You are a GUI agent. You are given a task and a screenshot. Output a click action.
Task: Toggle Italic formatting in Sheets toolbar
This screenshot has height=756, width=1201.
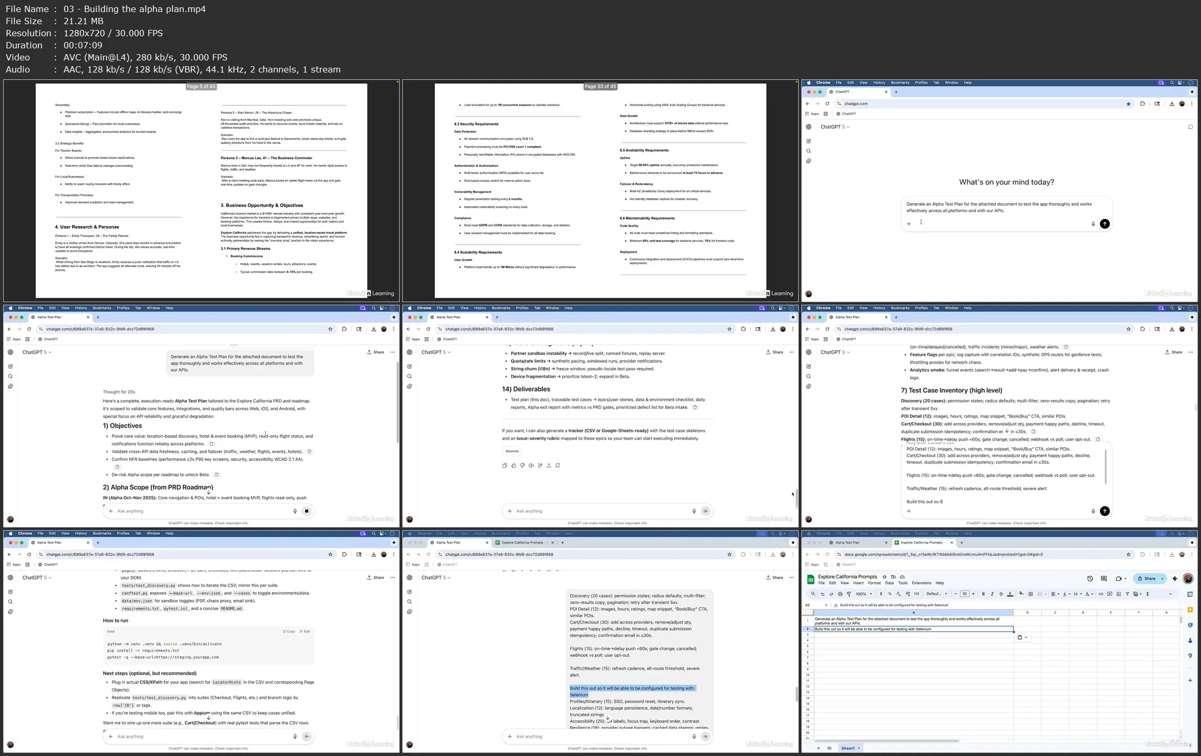pyautogui.click(x=992, y=594)
